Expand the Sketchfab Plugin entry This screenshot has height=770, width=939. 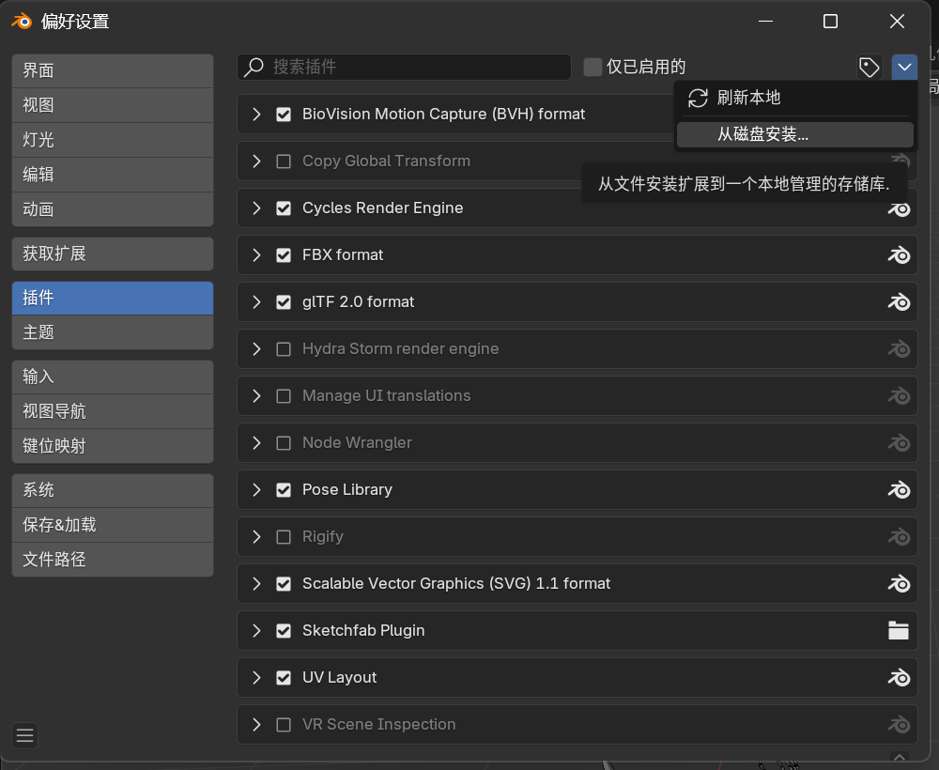coord(256,630)
